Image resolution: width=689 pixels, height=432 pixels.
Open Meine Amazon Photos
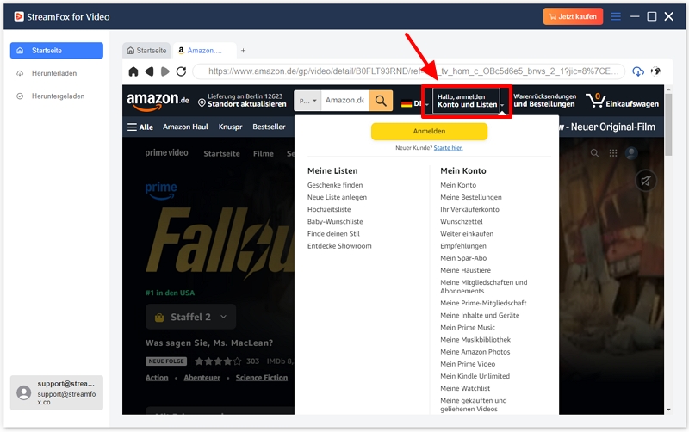click(x=475, y=352)
